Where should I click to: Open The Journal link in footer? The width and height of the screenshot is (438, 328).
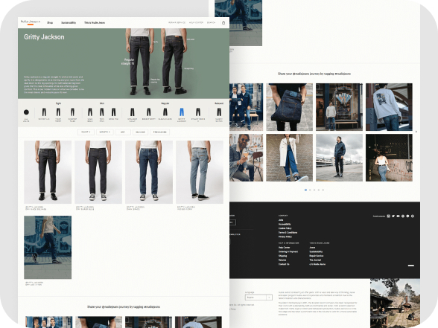315,260
